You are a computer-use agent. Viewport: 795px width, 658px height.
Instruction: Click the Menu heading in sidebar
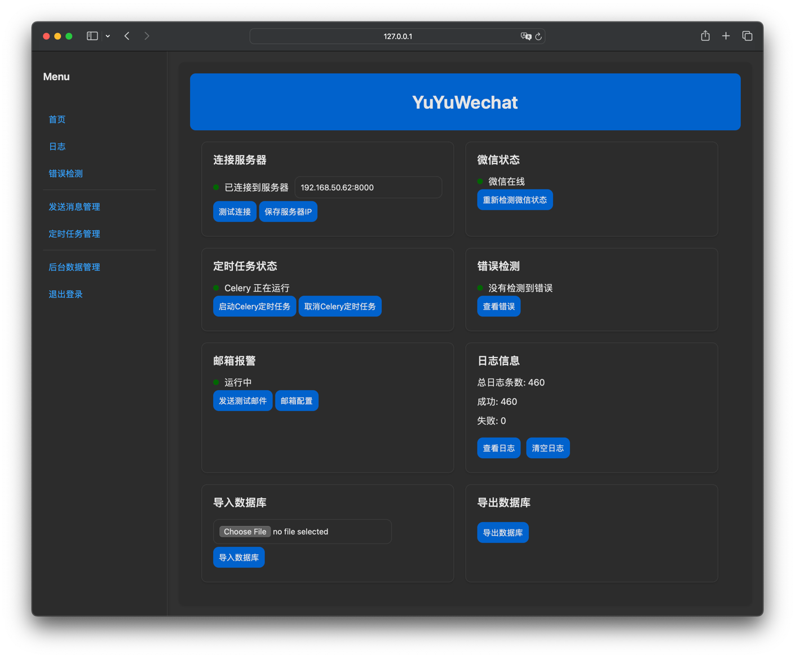[x=56, y=77]
